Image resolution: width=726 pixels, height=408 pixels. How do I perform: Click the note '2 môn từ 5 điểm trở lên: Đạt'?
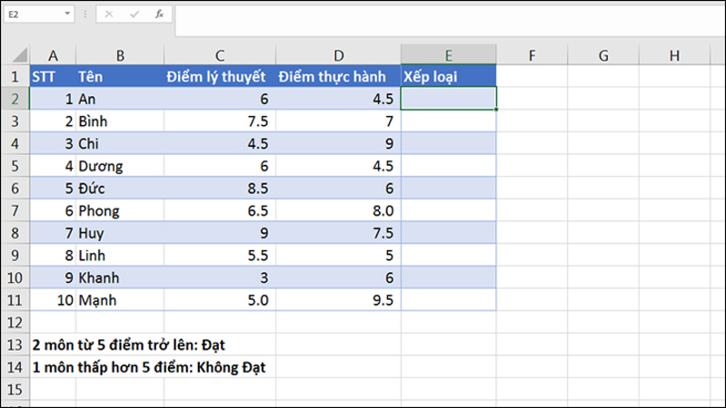(128, 345)
